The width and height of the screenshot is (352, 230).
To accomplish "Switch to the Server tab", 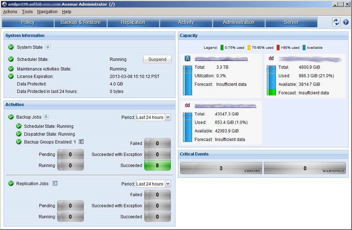I will pos(291,22).
